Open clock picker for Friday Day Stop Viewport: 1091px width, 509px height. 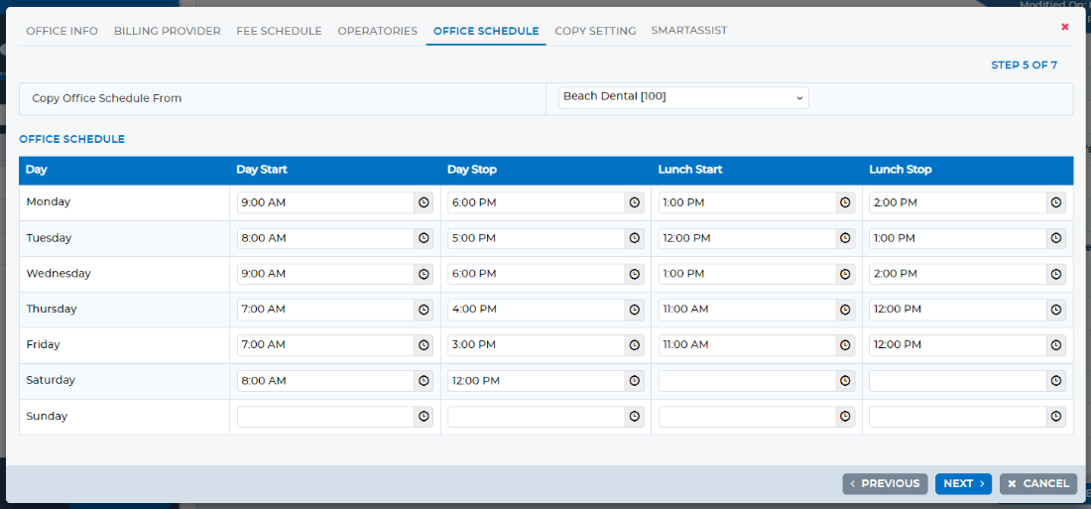pyautogui.click(x=634, y=344)
